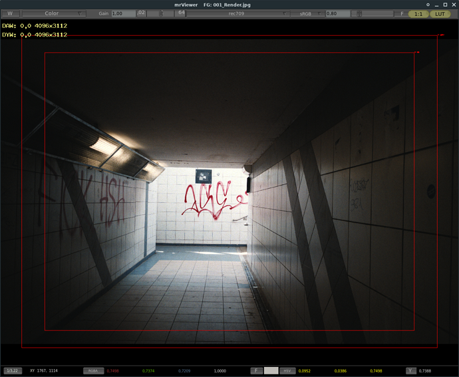Maximize the mrViewer window

445,5
